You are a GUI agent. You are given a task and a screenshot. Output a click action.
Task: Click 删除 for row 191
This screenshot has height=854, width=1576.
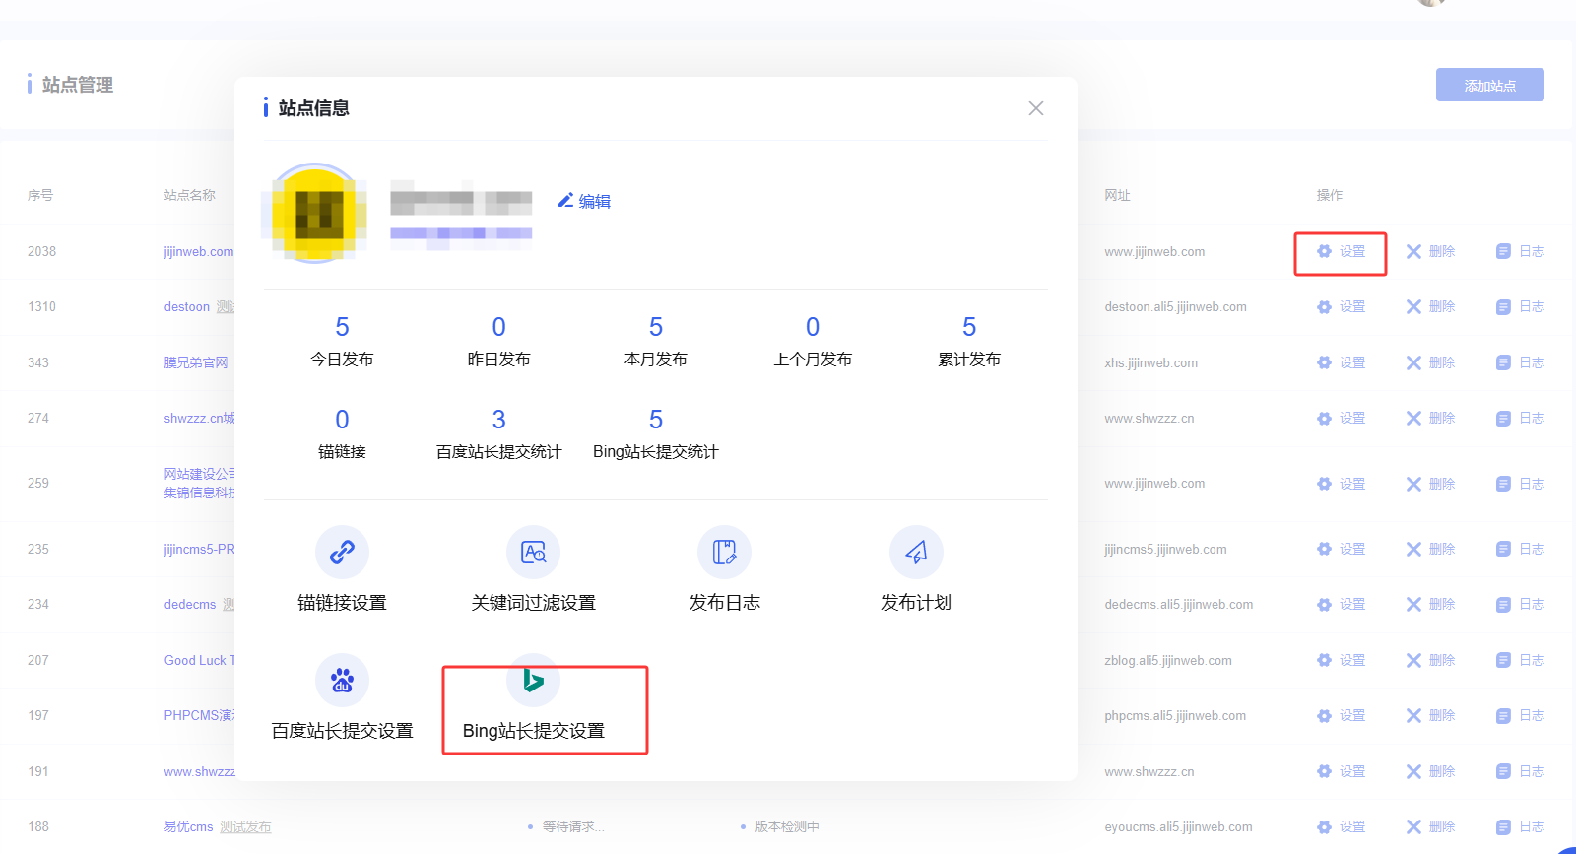1430,772
